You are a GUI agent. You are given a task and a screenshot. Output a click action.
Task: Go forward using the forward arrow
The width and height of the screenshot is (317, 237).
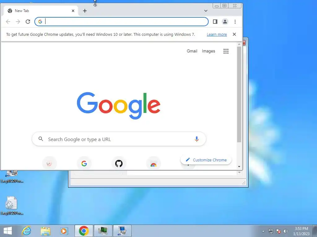[x=18, y=22]
